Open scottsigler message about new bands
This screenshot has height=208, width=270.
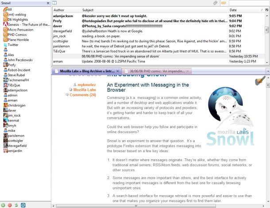click(158, 41)
